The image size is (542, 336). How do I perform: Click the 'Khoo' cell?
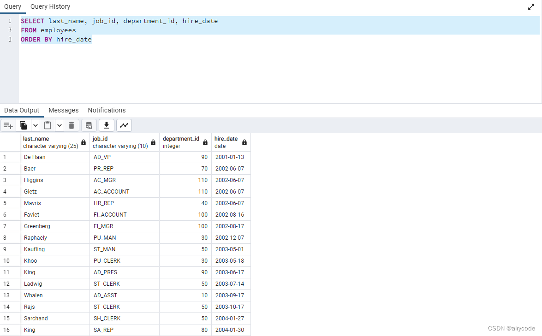pos(55,261)
